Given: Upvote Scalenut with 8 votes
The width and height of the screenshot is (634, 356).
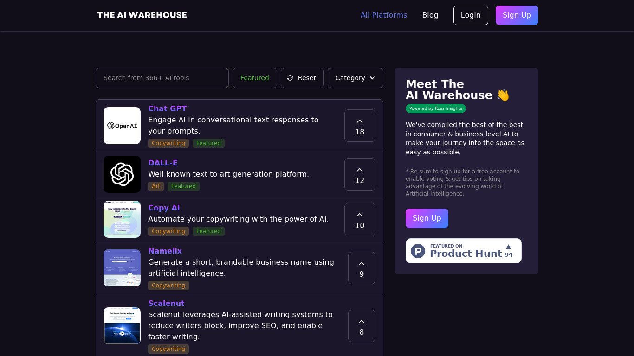Looking at the screenshot, I should (x=362, y=326).
